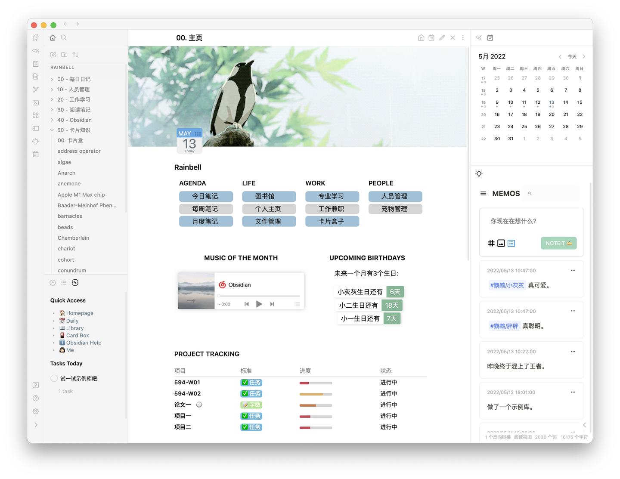Viewport: 620px width, 479px height.
Task: Select May 13 in the right calendar
Action: pos(552,102)
